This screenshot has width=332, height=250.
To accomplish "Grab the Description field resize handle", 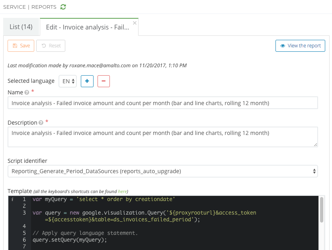I will 315,145.
